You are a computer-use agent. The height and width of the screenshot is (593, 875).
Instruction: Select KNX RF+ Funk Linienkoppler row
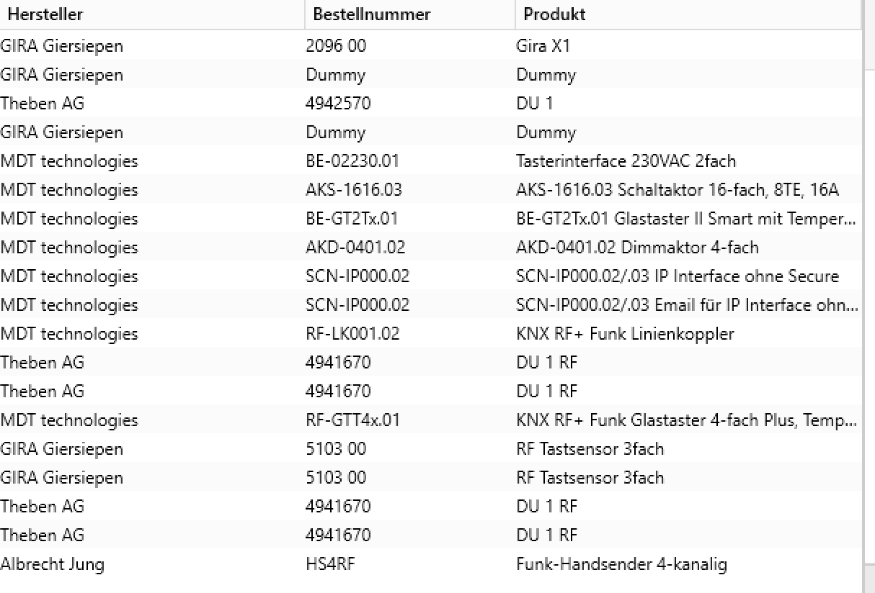point(625,334)
